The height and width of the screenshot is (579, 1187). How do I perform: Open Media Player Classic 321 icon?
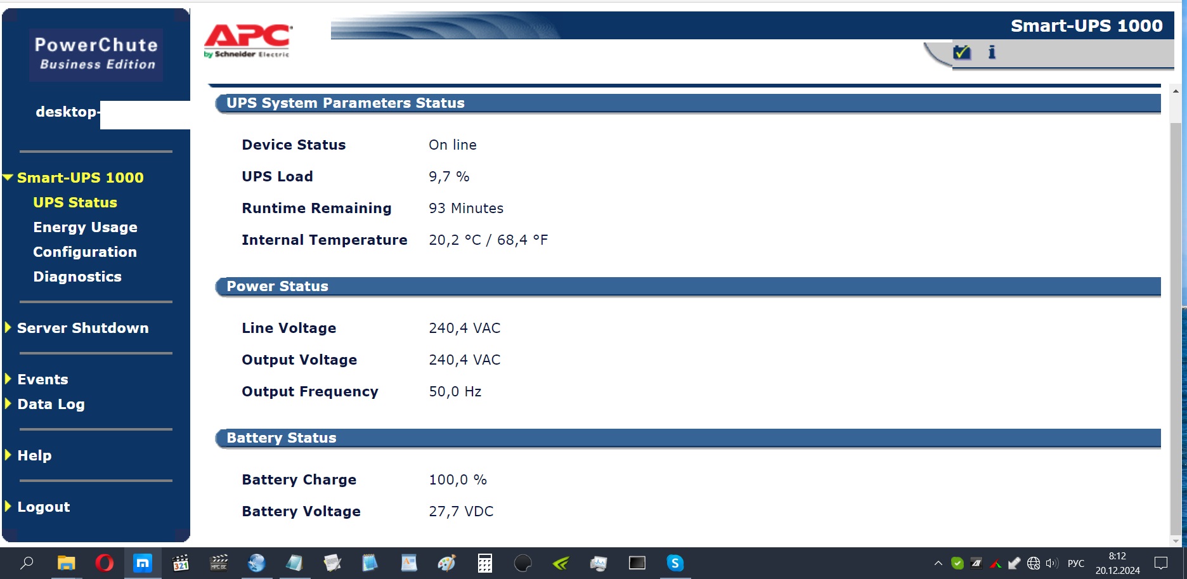181,563
